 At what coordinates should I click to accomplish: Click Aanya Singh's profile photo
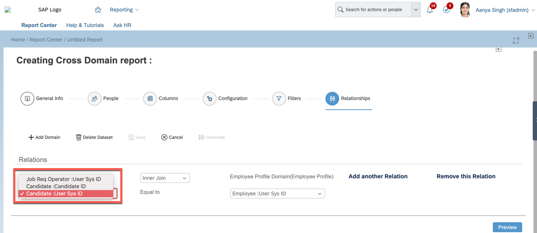[465, 10]
